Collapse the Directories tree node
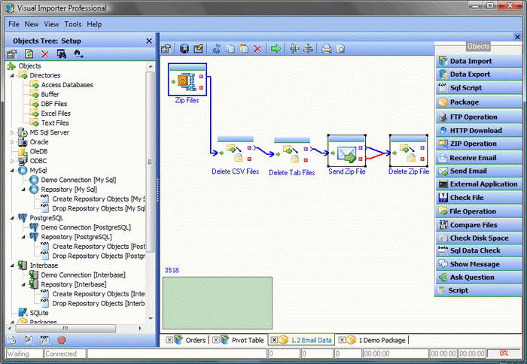Image resolution: width=527 pixels, height=364 pixels. tap(13, 75)
